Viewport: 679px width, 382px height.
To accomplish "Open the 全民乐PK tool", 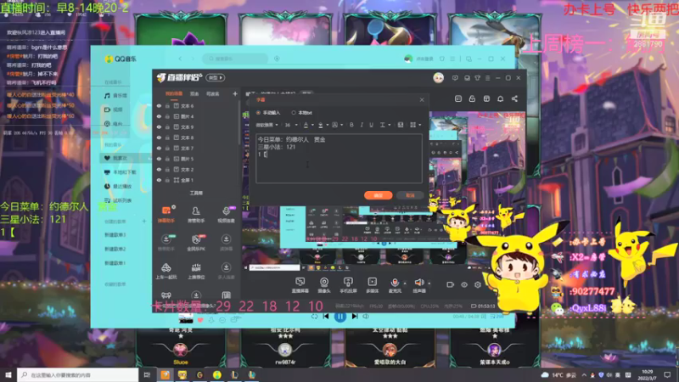I will pyautogui.click(x=196, y=243).
